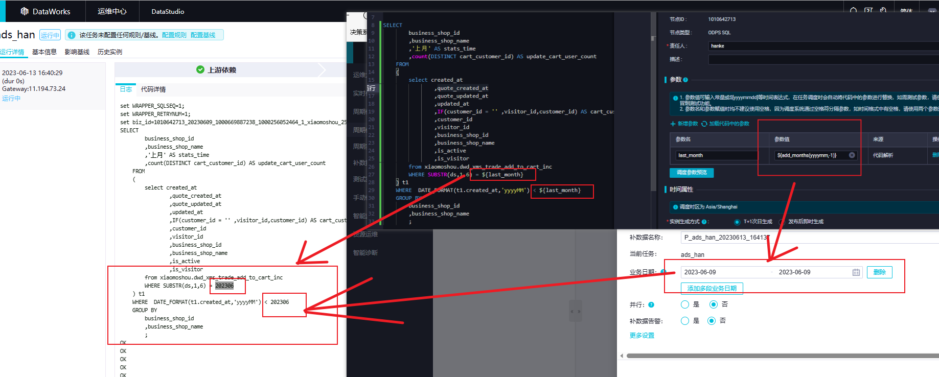Click the last_month parameter name field
This screenshot has width=939, height=377.
(717, 155)
